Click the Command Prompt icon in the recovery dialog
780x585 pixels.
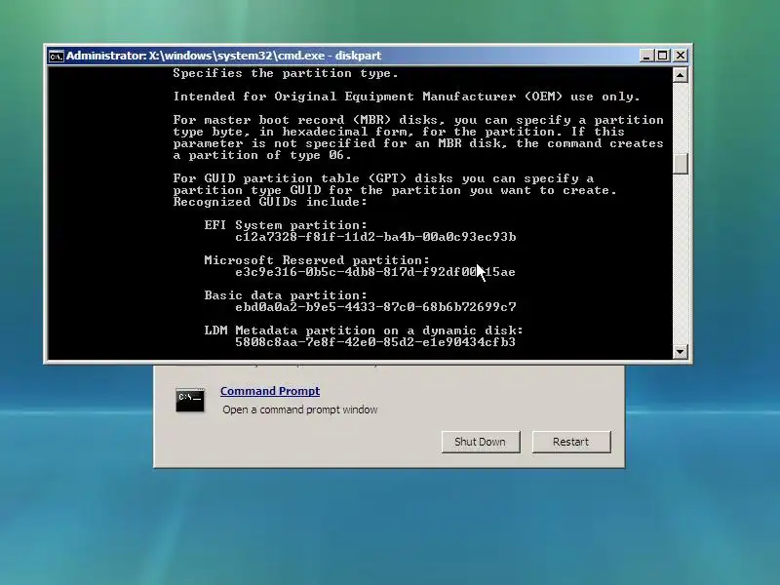pyautogui.click(x=190, y=400)
